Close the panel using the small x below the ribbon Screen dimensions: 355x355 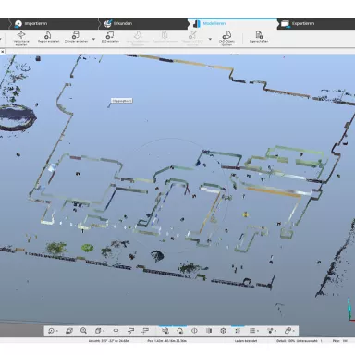click(x=2, y=52)
